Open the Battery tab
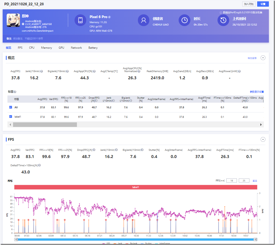 click(93, 48)
